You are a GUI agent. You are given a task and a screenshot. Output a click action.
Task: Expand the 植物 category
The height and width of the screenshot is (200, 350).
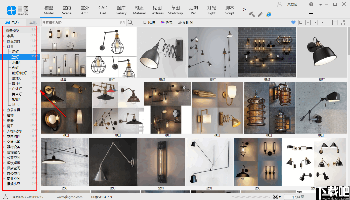(4, 115)
